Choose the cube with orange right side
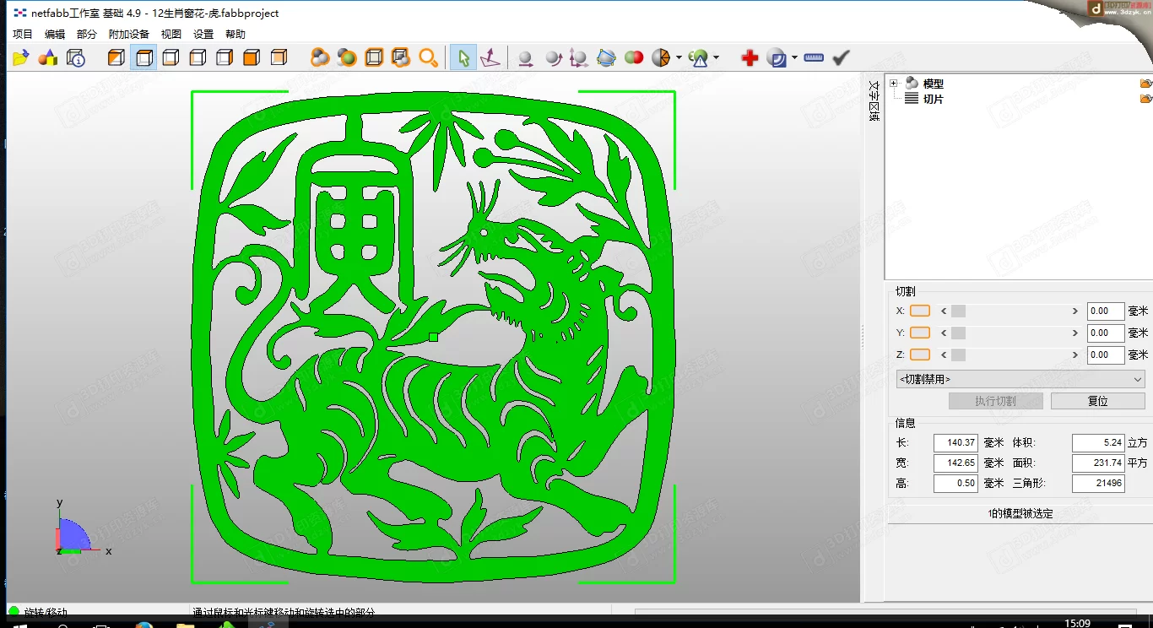The width and height of the screenshot is (1153, 628). [x=225, y=57]
